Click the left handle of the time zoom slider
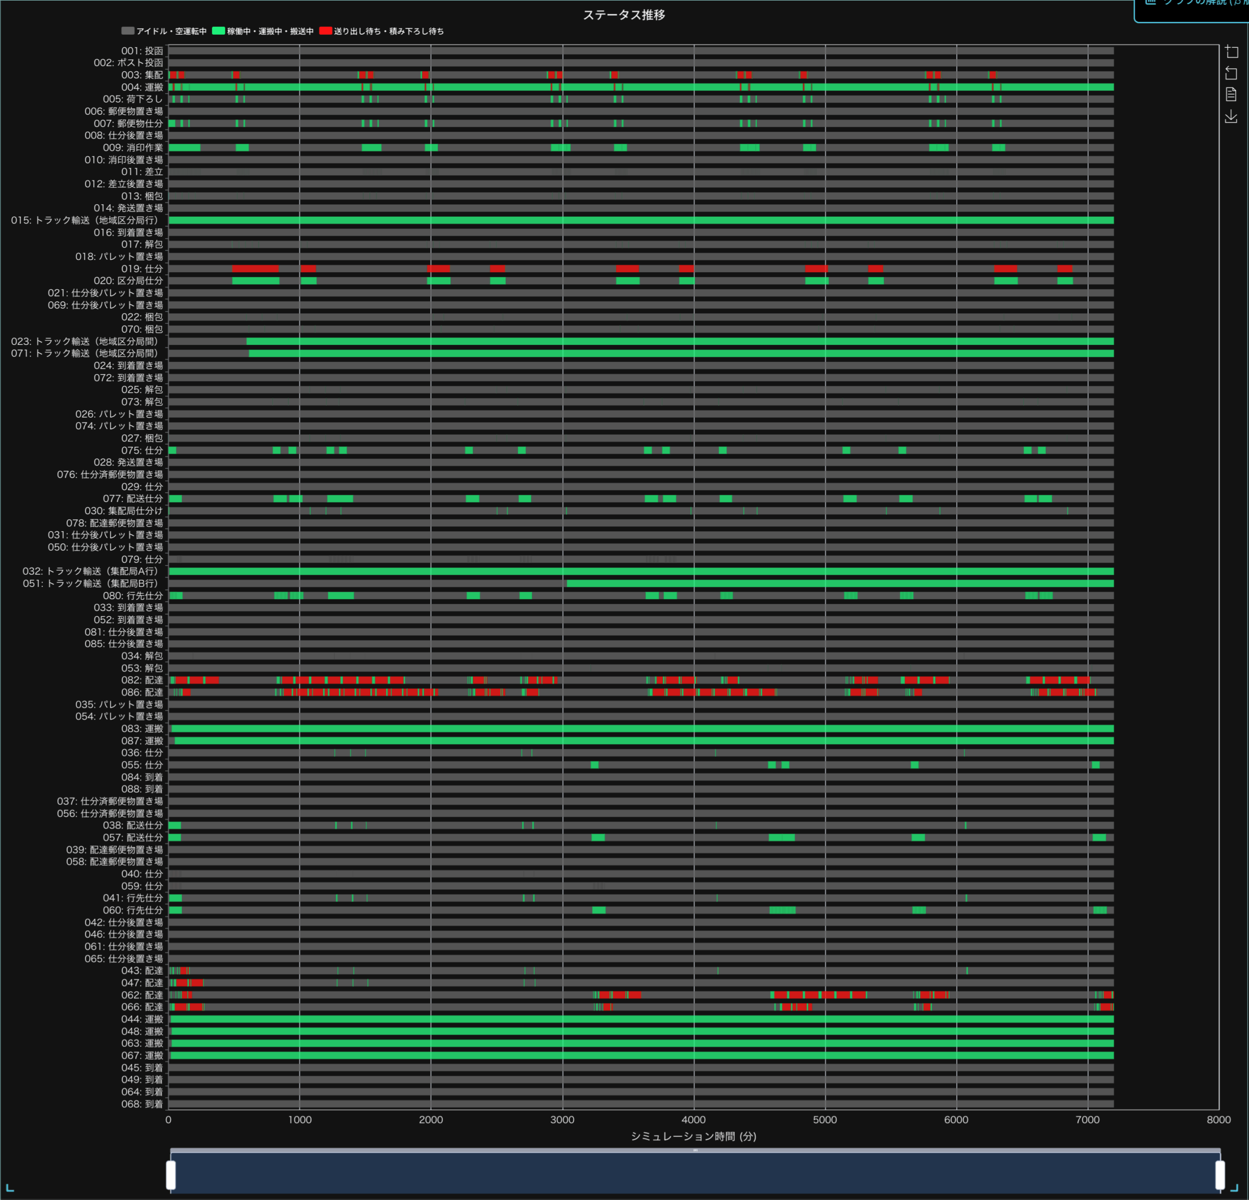Screen dimensions: 1249x1200 pos(171,1175)
